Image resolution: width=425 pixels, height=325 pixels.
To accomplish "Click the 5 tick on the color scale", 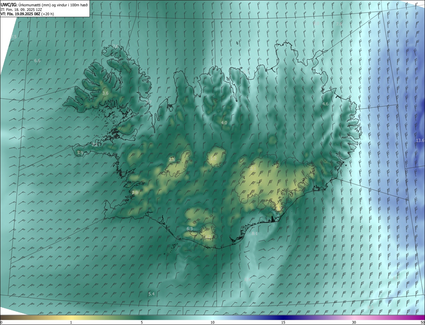I will pos(142,322).
